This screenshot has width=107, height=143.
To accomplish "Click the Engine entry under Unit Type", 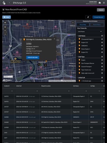I will pos(83,60).
